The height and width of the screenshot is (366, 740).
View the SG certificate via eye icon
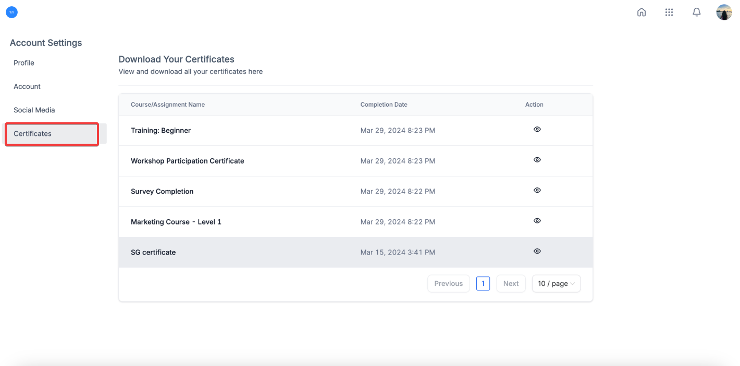click(x=537, y=251)
